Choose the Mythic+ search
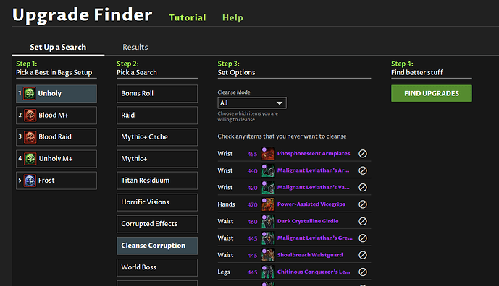This screenshot has height=286, width=499. pos(157,159)
